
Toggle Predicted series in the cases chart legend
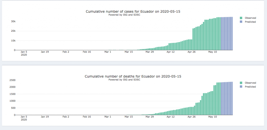[250, 22]
